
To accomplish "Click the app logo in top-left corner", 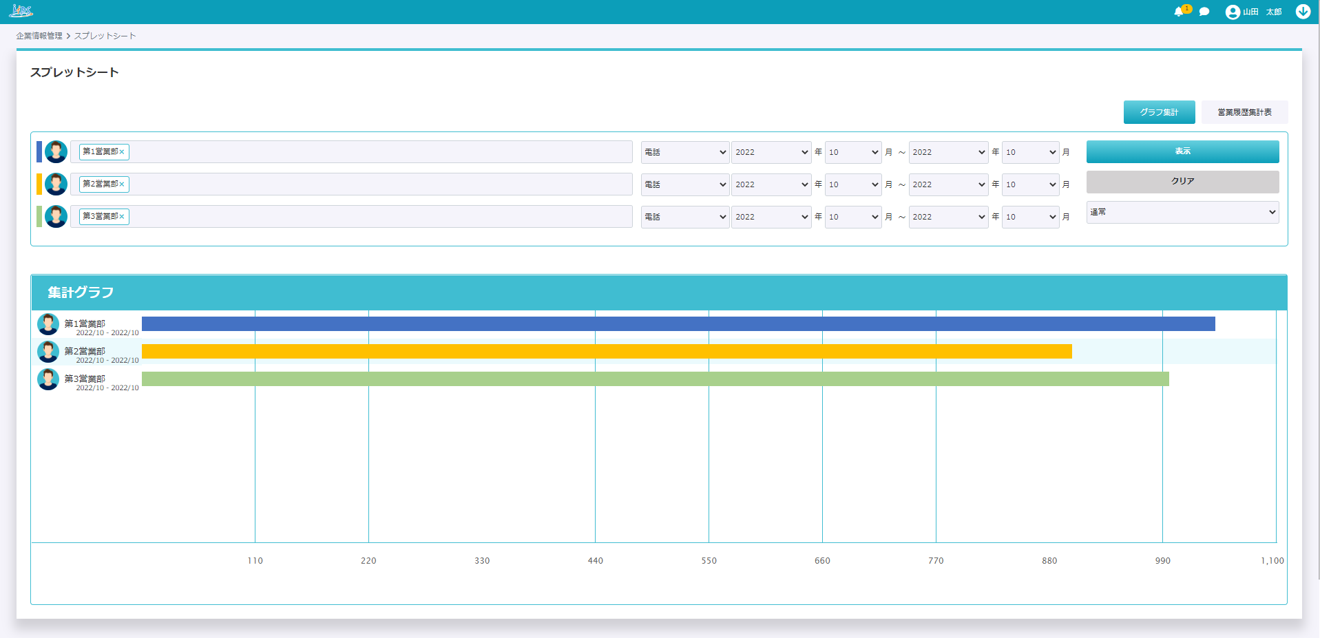I will click(21, 11).
